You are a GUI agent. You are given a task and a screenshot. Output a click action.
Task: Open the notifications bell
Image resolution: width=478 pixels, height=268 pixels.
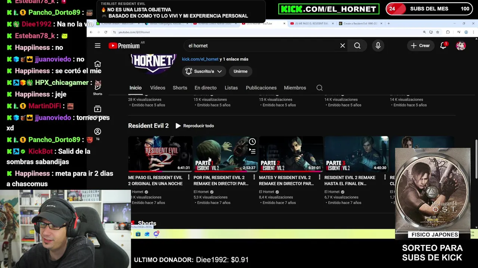click(443, 46)
